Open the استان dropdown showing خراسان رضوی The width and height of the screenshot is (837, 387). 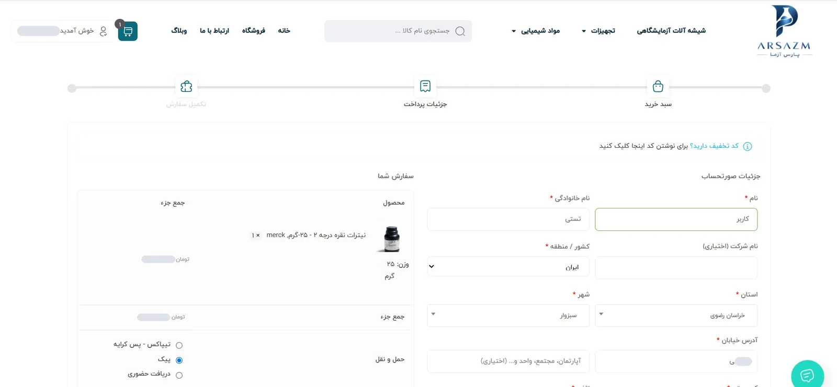676,315
